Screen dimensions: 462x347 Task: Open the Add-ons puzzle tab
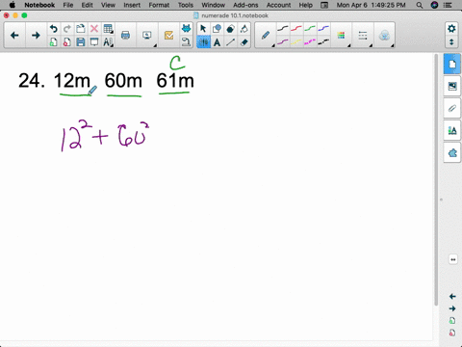[452, 153]
